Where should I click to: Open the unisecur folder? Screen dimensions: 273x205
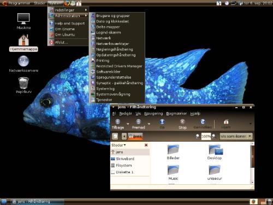point(215,173)
